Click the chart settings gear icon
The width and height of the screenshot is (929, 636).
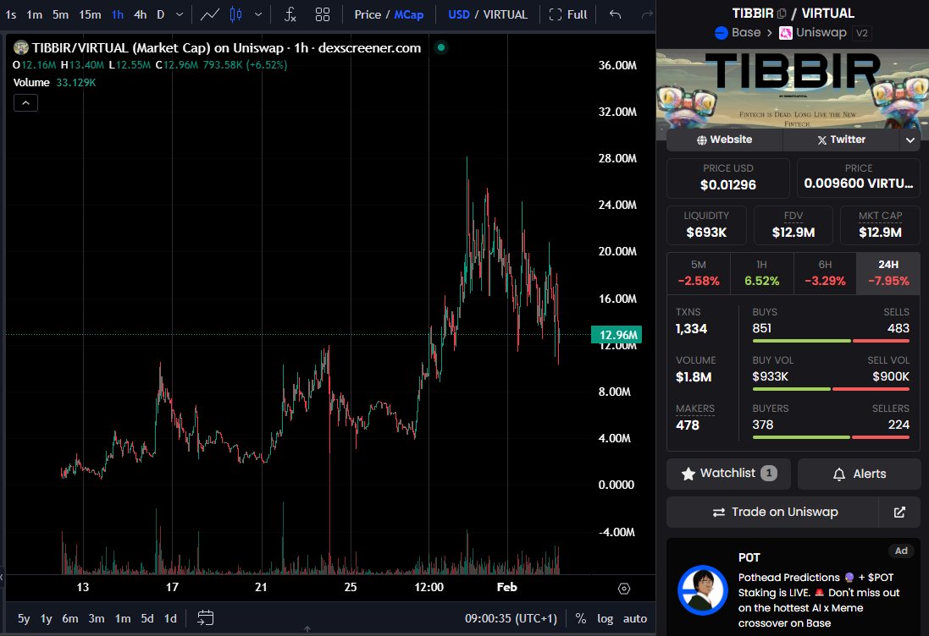(x=624, y=589)
